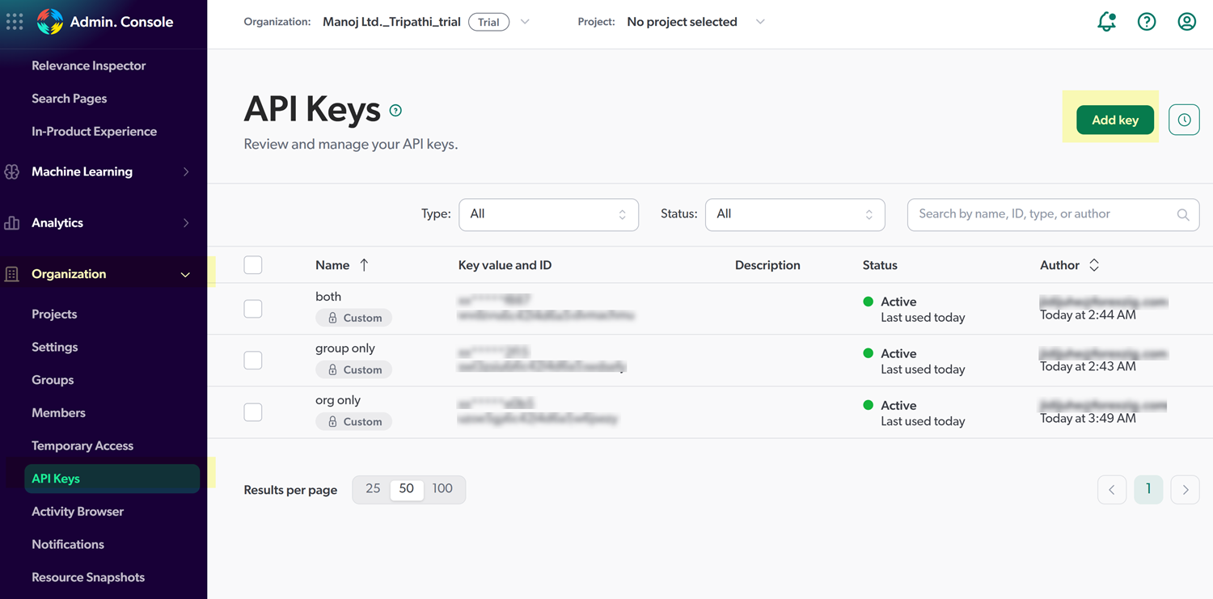Screen dimensions: 1213x599
Task: Open the Type filter dropdown
Action: click(x=548, y=215)
